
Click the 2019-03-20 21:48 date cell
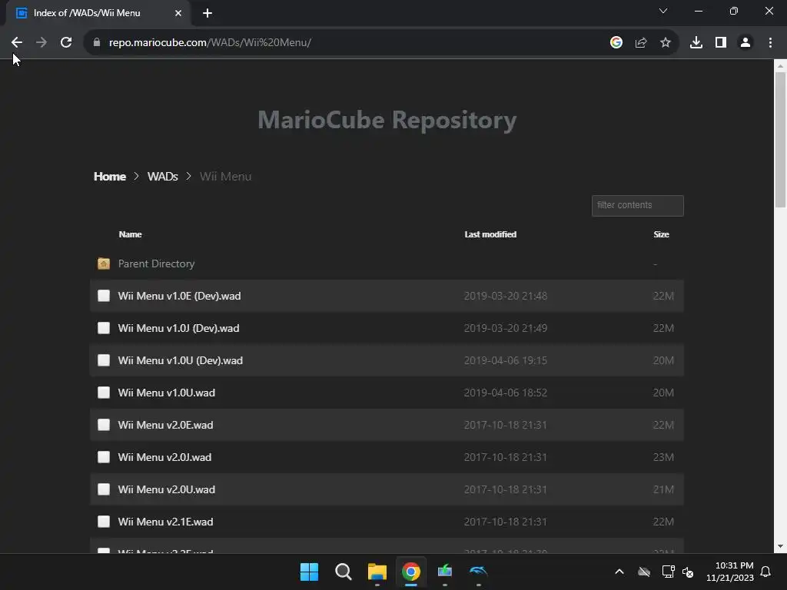click(506, 296)
